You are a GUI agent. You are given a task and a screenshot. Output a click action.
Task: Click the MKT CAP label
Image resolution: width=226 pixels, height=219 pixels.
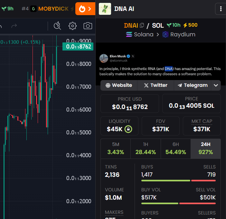pyautogui.click(x=202, y=121)
